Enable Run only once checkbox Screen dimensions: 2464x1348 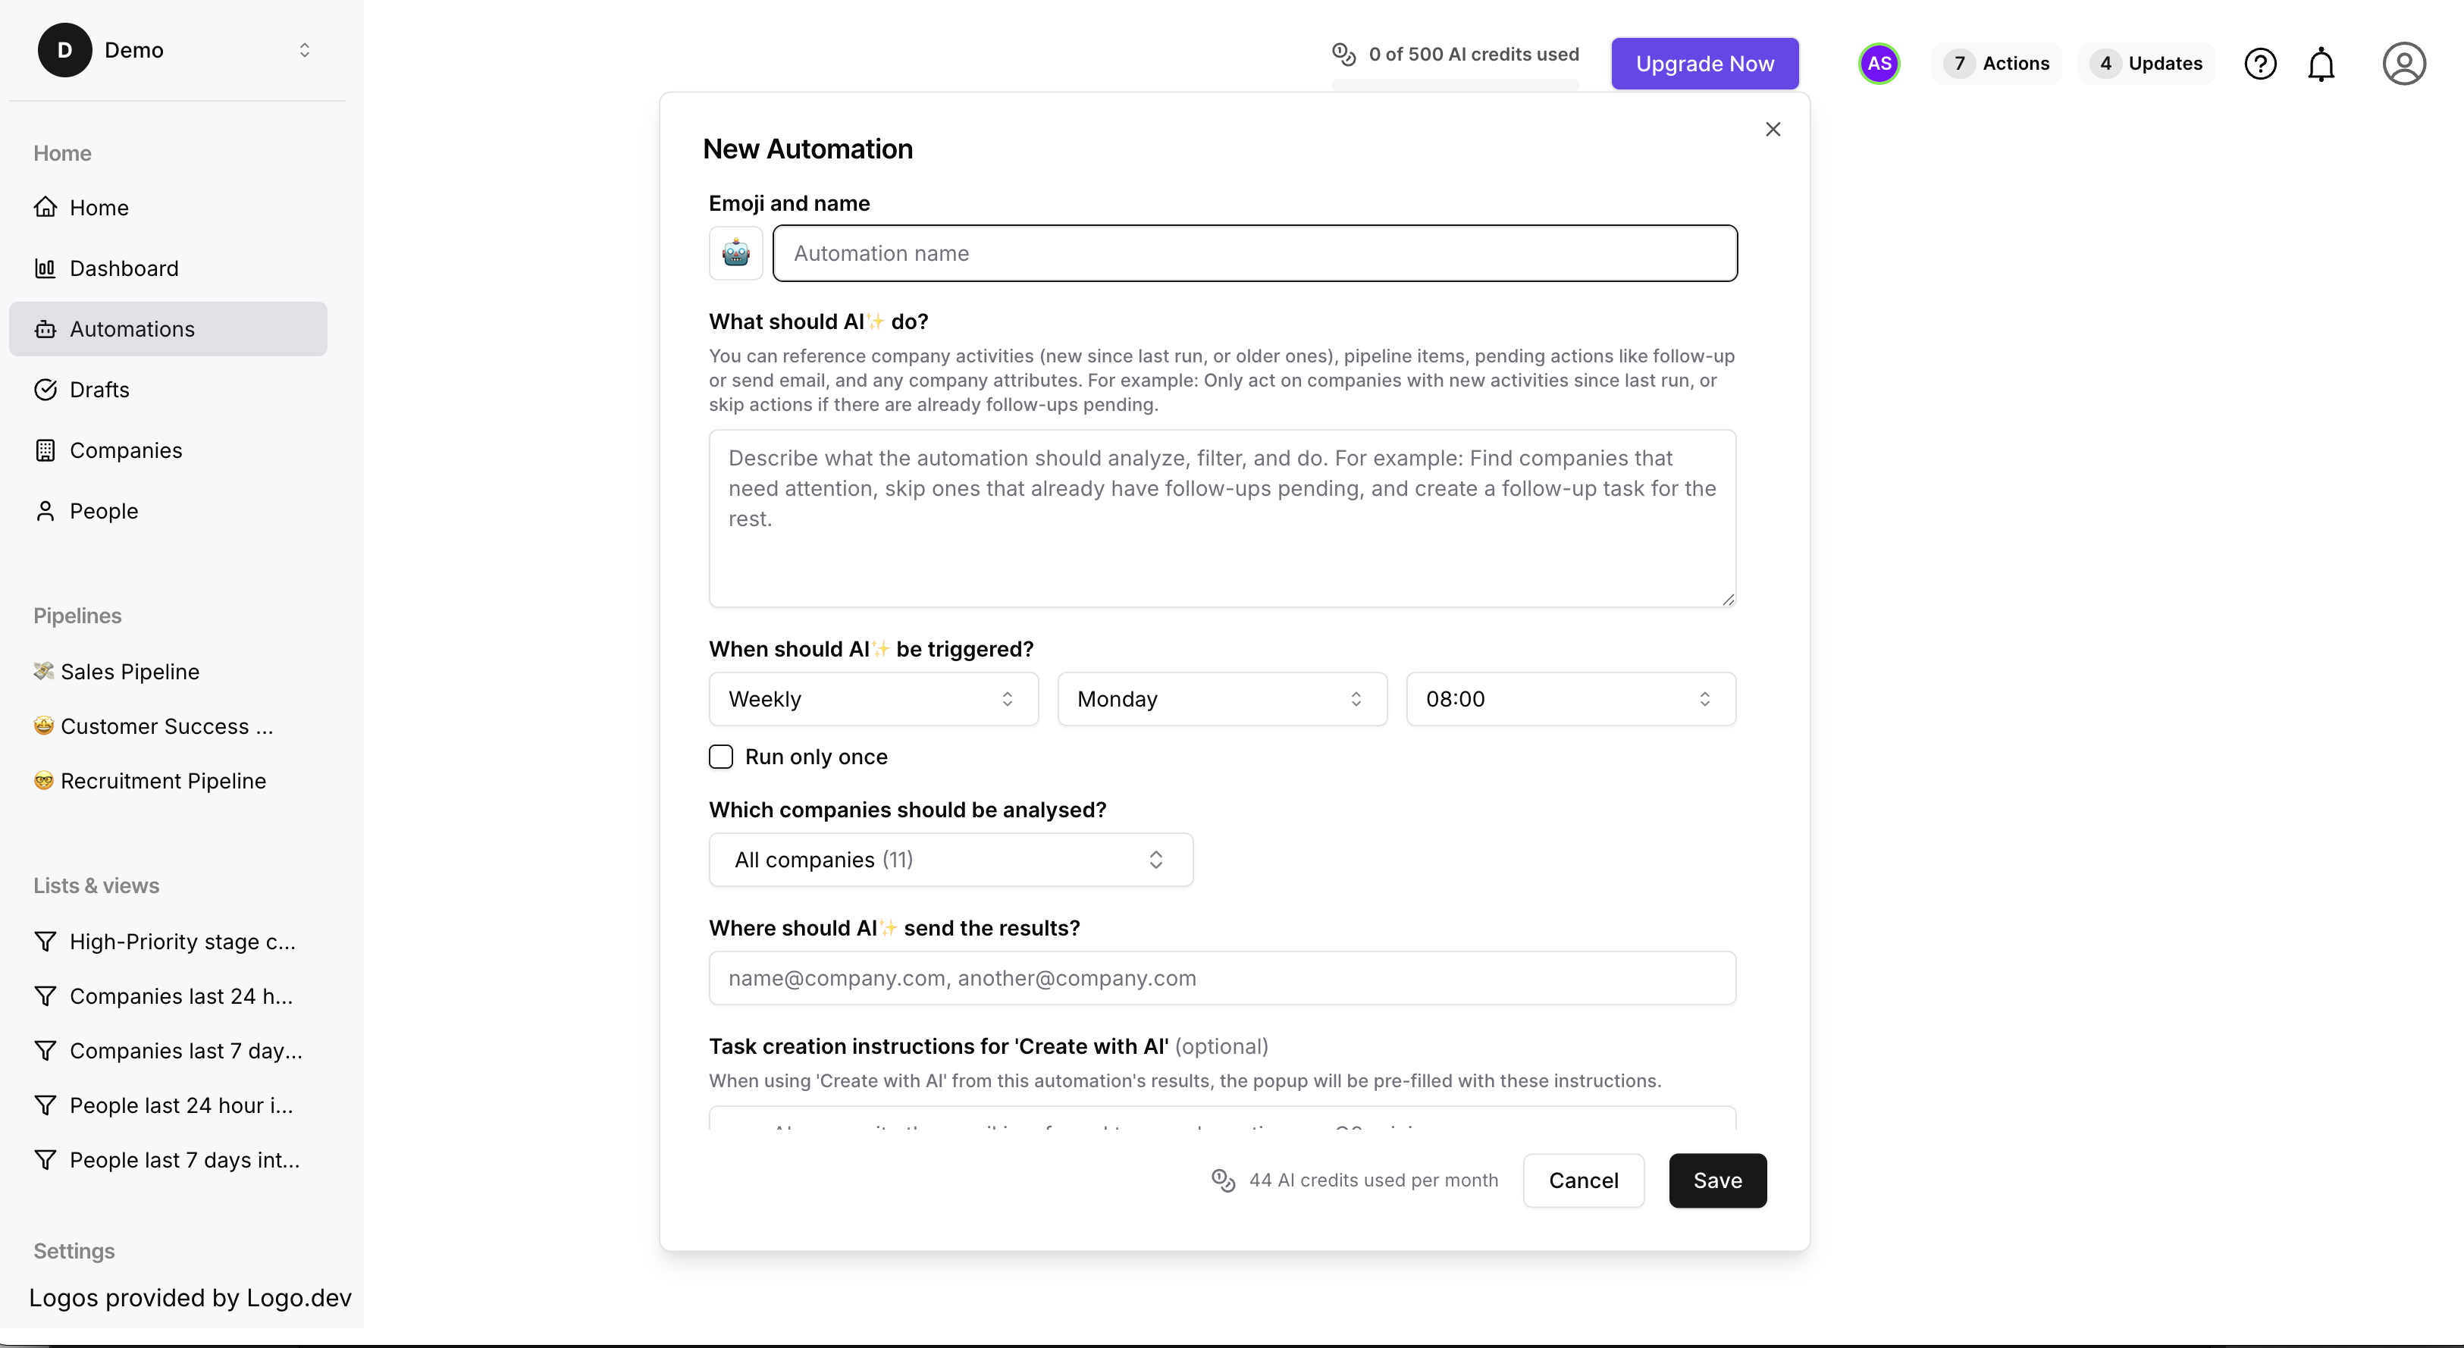[721, 757]
